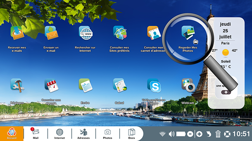
Task: Zoom in with plus button
Action: click(x=199, y=134)
